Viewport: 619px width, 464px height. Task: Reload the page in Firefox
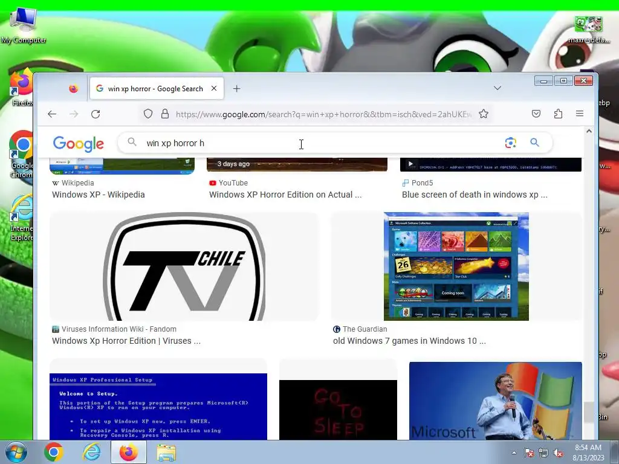[96, 114]
